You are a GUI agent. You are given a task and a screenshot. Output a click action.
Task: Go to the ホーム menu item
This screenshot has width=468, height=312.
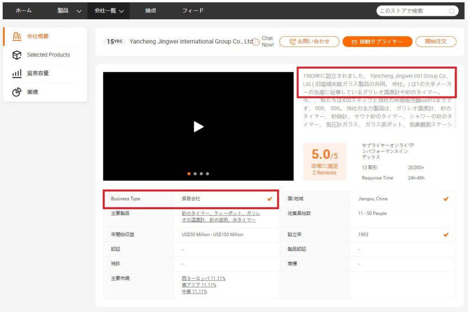coord(24,11)
